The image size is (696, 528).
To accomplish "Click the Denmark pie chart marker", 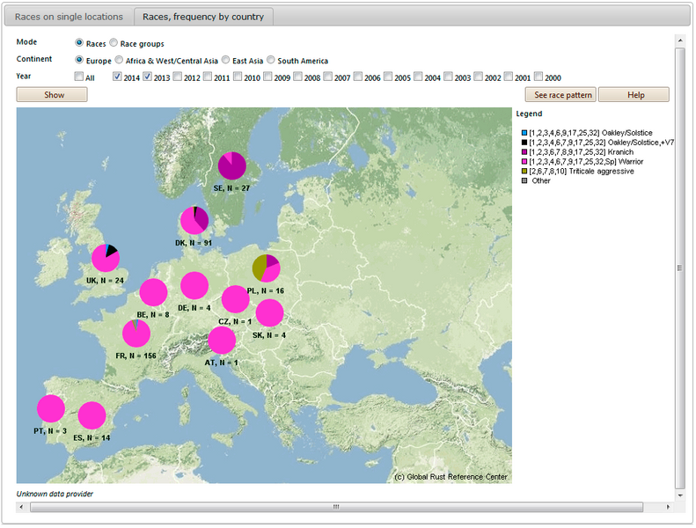I will (194, 220).
